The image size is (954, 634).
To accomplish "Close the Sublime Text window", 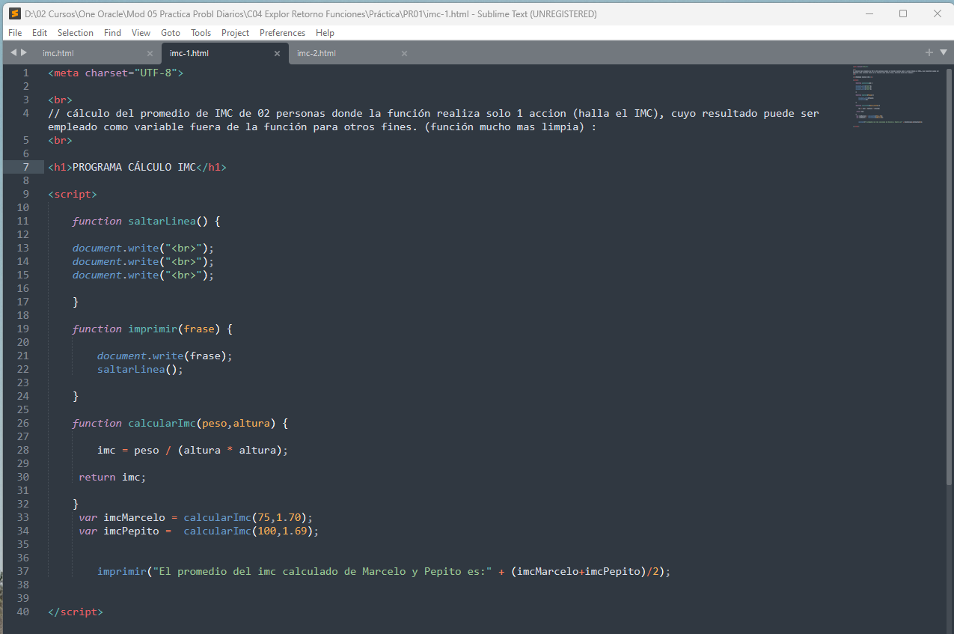I will coord(937,13).
